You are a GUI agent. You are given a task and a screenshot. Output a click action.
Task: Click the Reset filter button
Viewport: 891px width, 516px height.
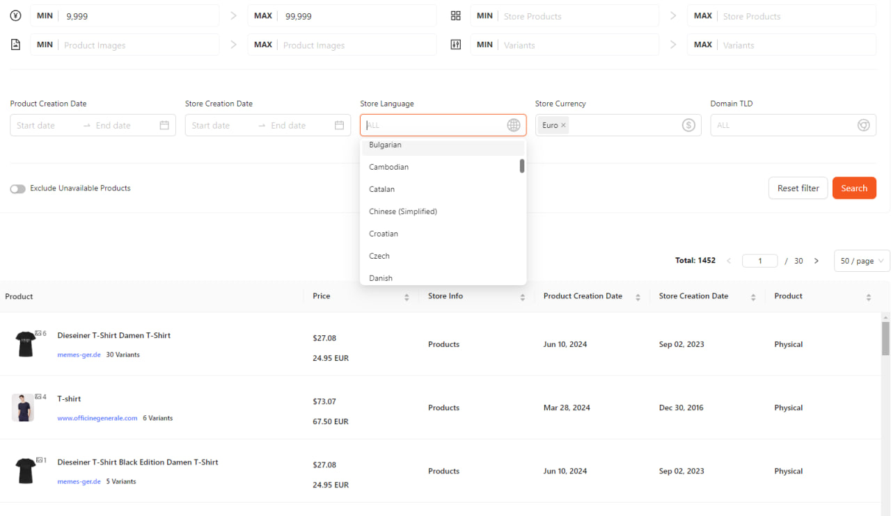coord(798,188)
